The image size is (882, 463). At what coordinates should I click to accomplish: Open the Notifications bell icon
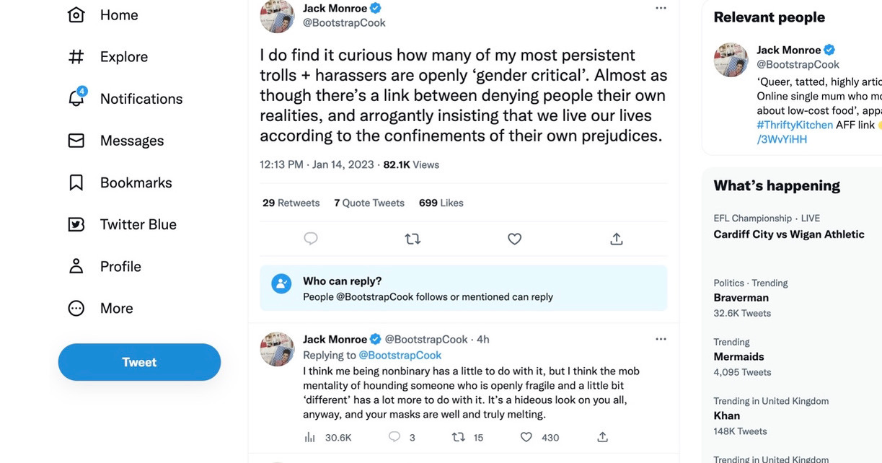point(76,98)
